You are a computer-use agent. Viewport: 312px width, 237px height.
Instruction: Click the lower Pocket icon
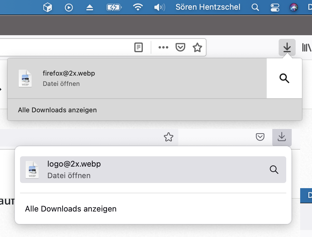[x=260, y=137]
